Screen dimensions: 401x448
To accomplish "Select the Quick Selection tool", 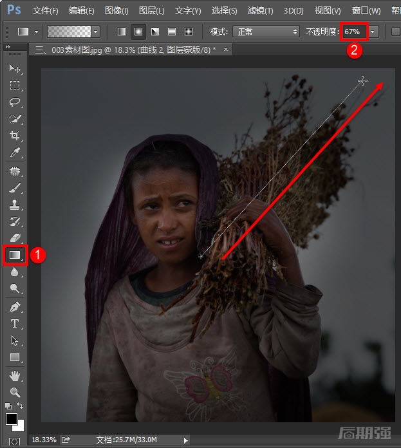I will [x=15, y=119].
